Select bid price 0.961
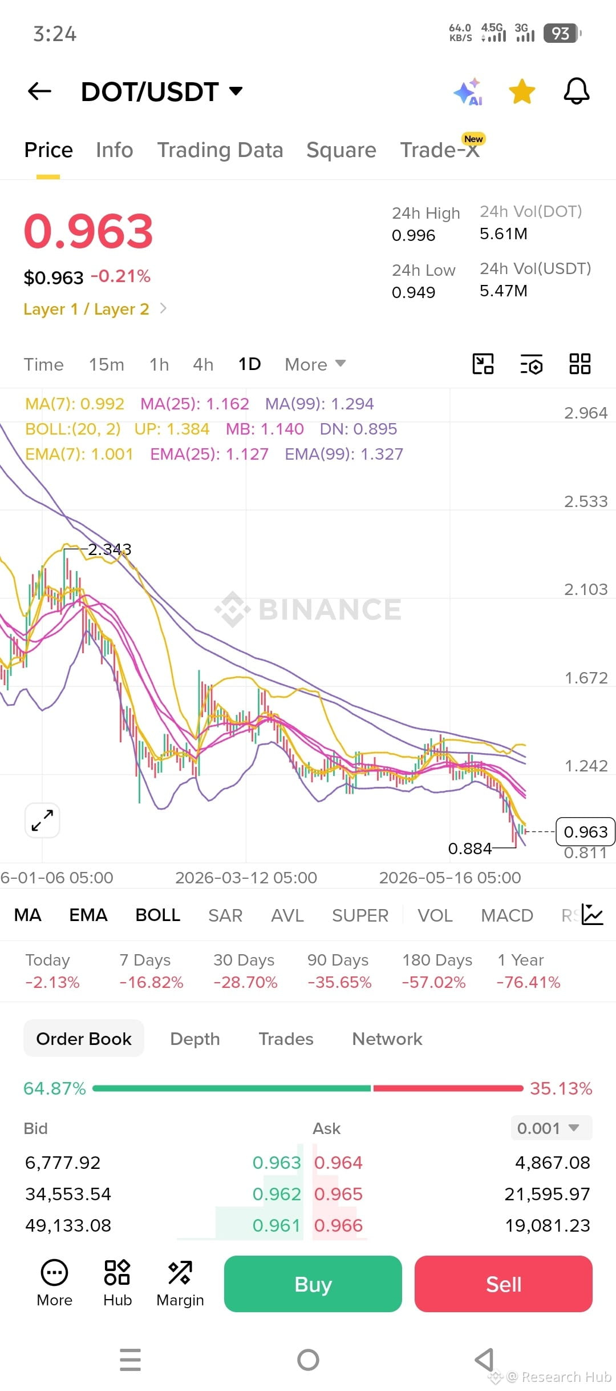 click(277, 1225)
